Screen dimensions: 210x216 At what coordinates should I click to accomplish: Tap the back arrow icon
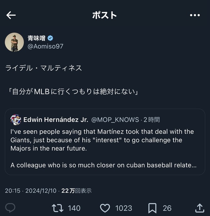pyautogui.click(x=11, y=15)
